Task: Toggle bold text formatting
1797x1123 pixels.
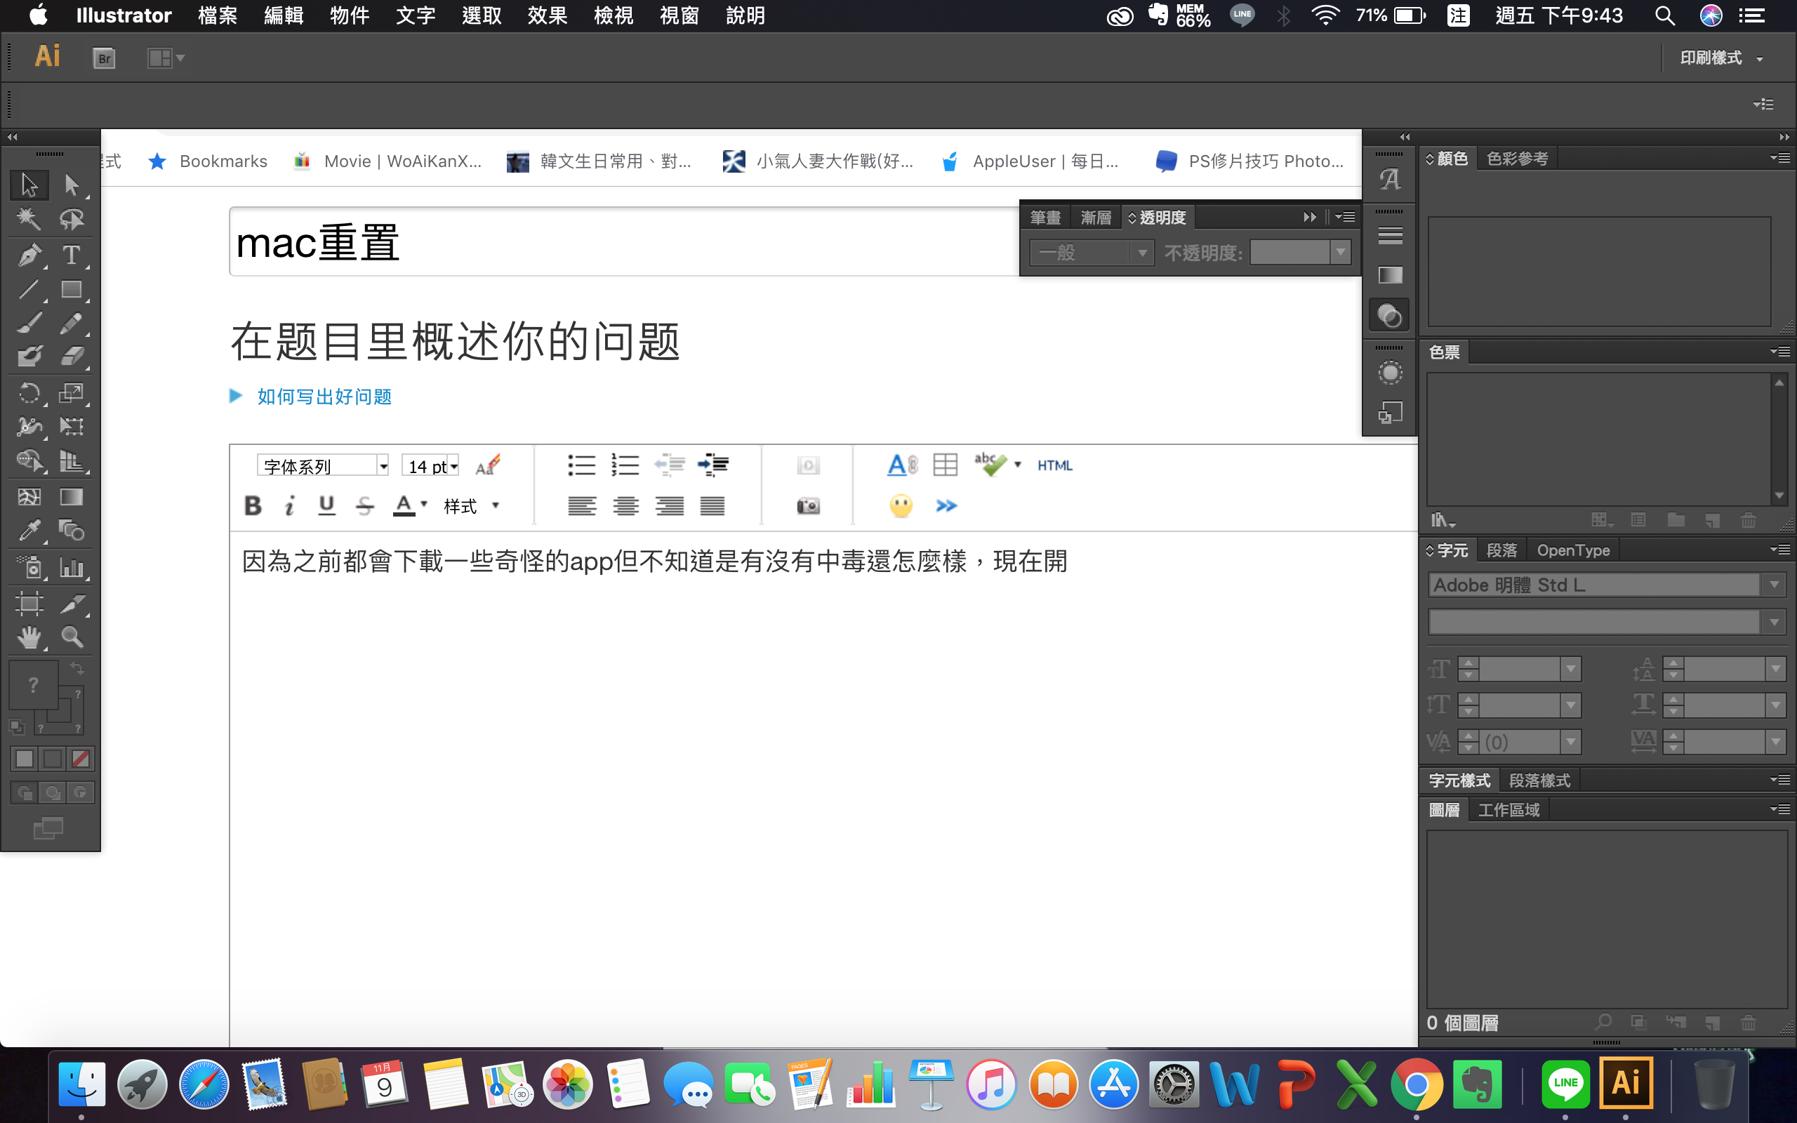Action: click(x=253, y=506)
